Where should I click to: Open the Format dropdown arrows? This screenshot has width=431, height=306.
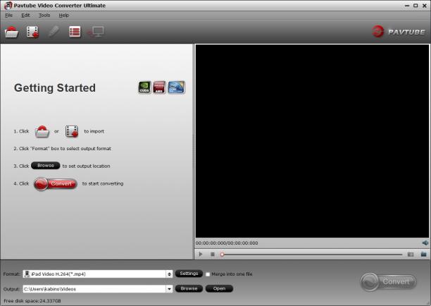pyautogui.click(x=169, y=274)
